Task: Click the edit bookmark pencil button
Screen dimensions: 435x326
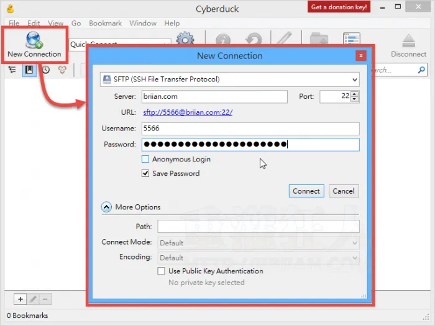Action: (x=33, y=299)
